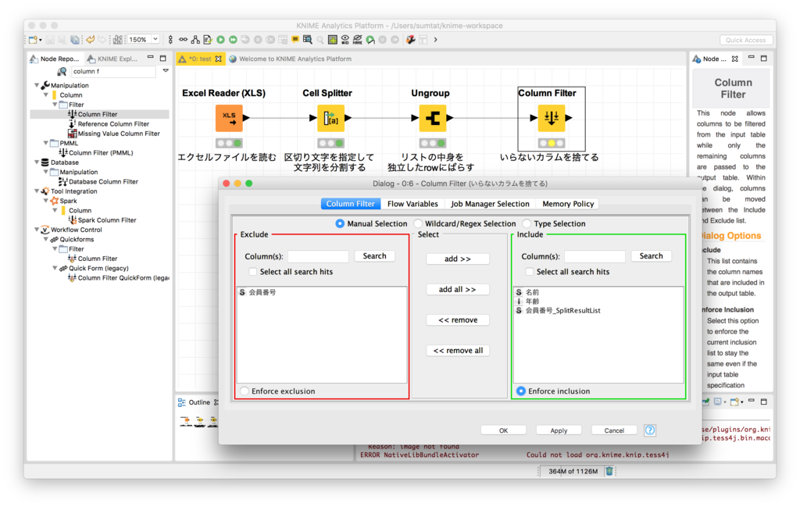Select the Manual Selection radio button
This screenshot has height=507, width=800.
point(339,223)
